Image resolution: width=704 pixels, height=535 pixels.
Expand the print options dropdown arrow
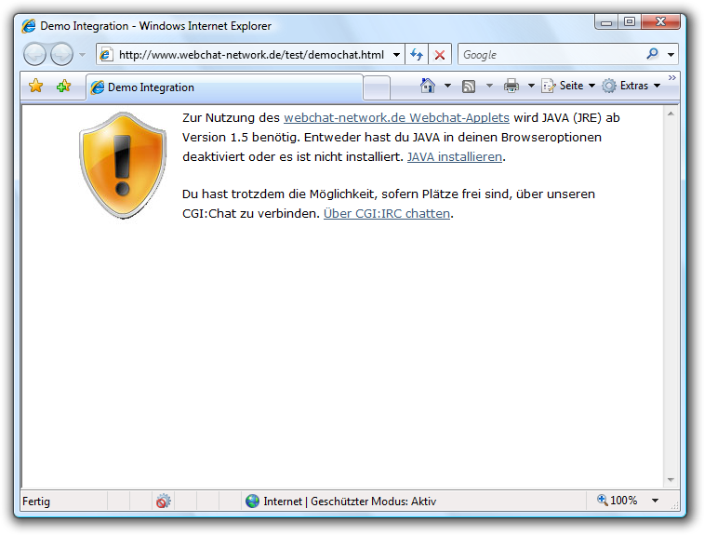[531, 86]
